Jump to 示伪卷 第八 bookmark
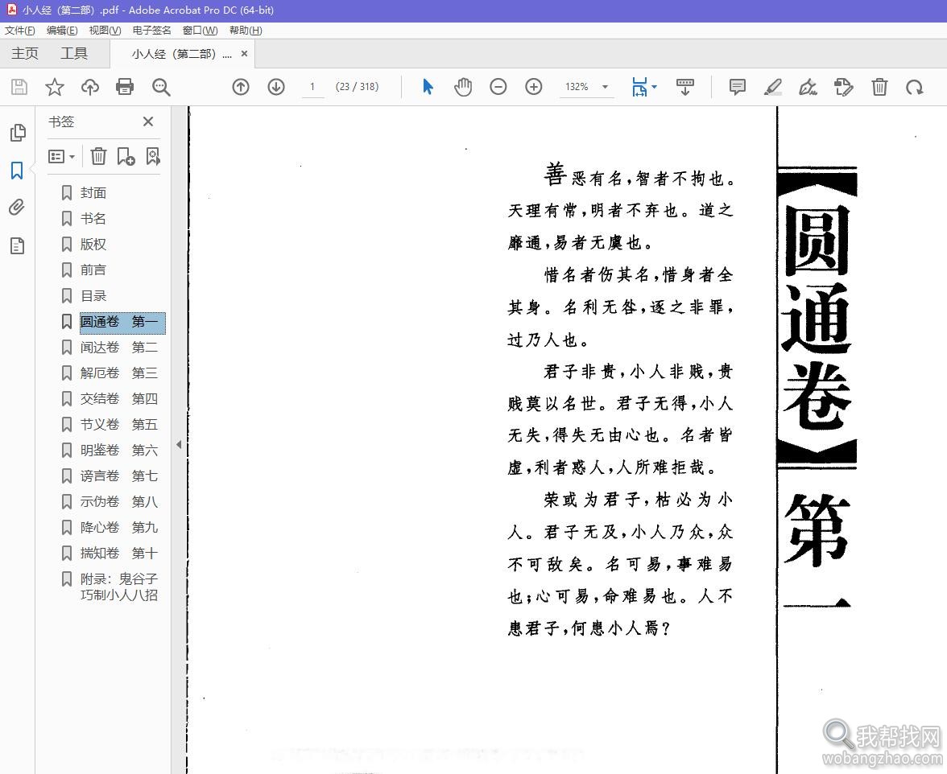 119,502
